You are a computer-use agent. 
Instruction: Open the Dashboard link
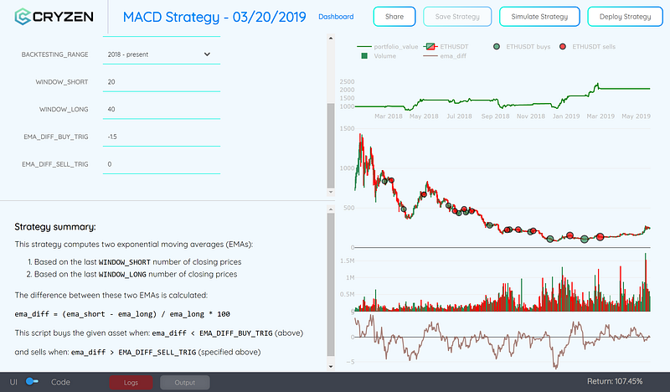click(336, 17)
